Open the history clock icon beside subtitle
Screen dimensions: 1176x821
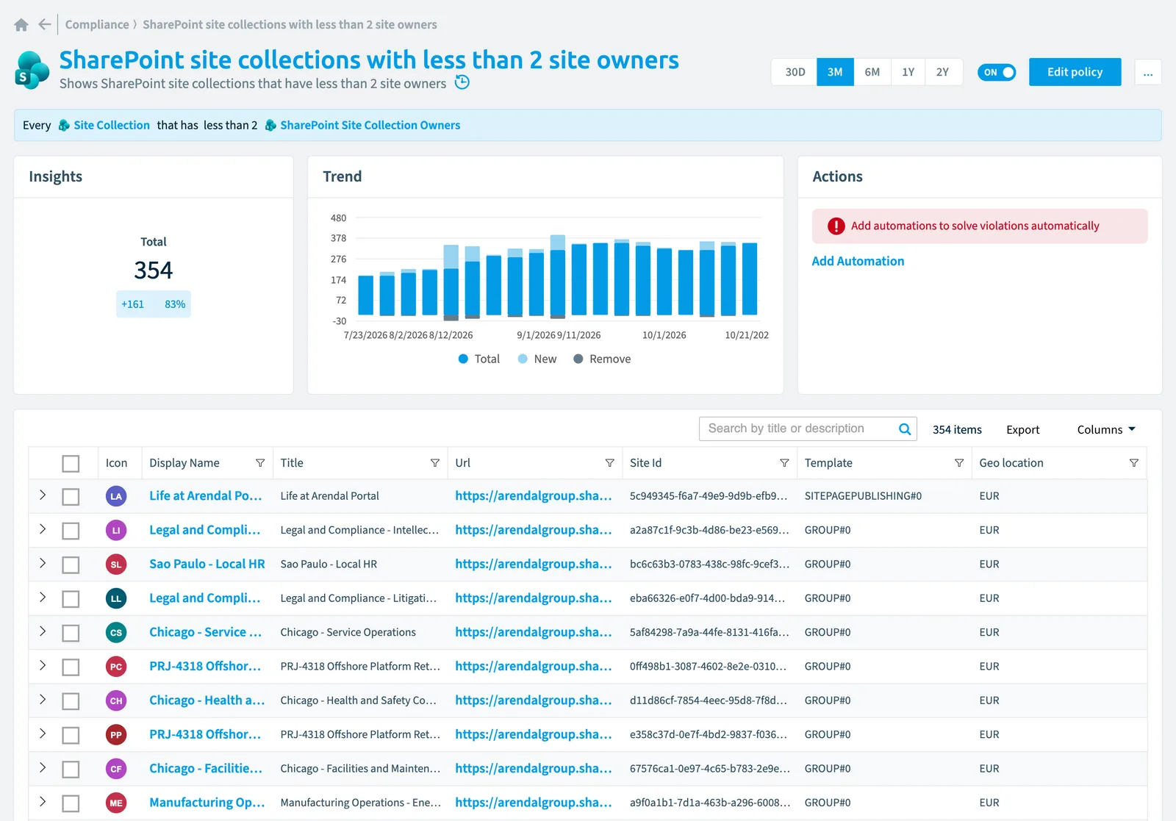point(462,82)
